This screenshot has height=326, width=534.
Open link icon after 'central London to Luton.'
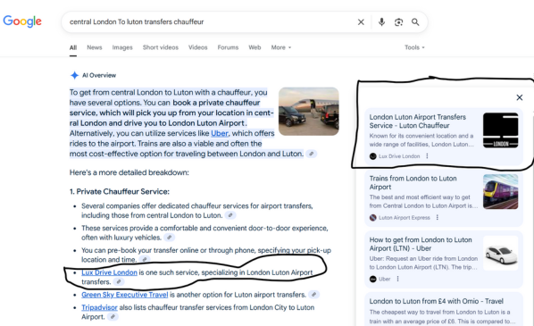tap(230, 215)
